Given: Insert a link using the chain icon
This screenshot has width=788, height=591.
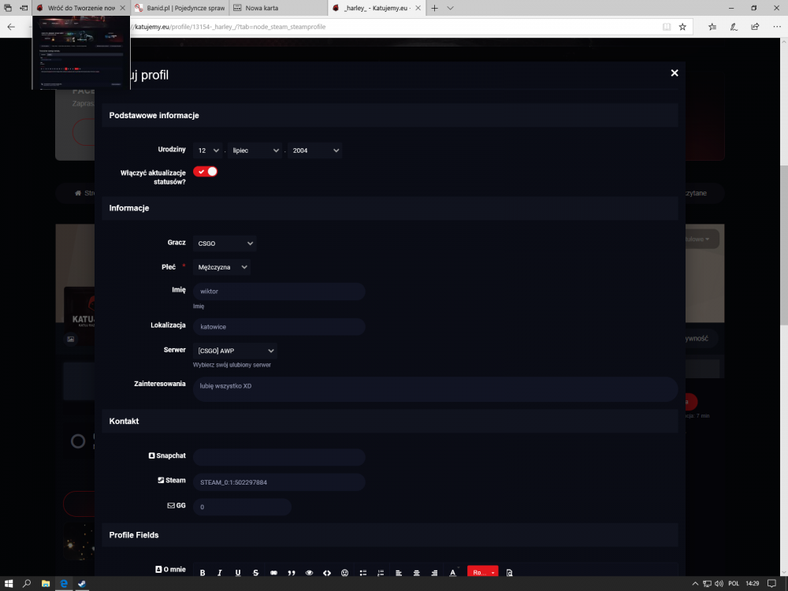Looking at the screenshot, I should pos(273,572).
